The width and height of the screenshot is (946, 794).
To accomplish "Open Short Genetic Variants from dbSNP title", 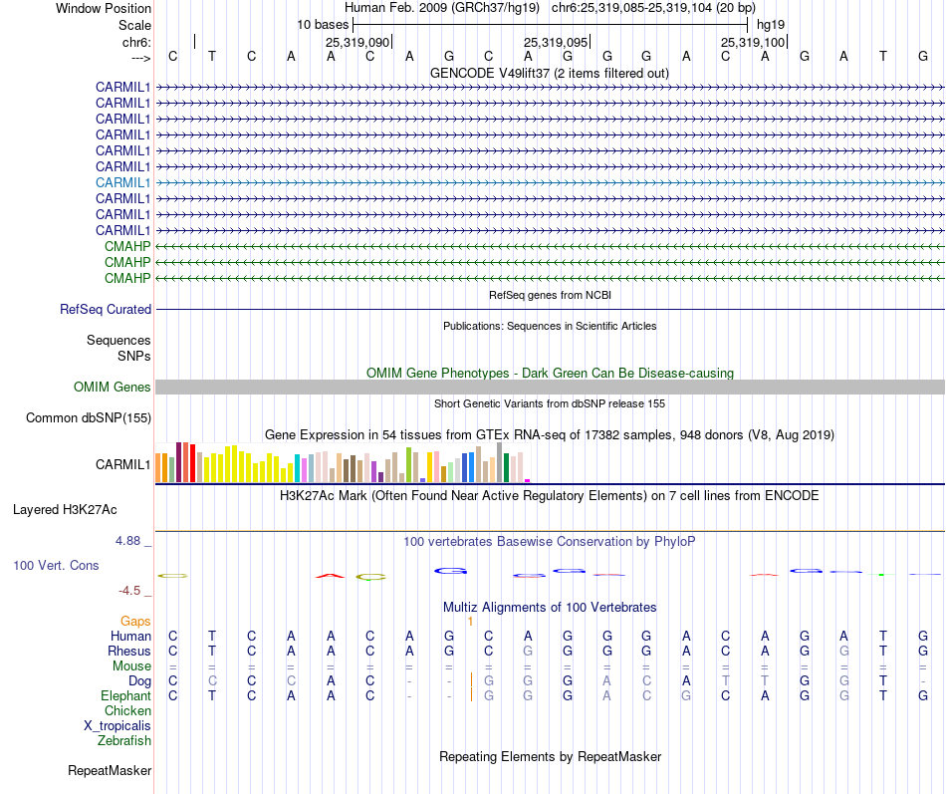I will point(550,403).
